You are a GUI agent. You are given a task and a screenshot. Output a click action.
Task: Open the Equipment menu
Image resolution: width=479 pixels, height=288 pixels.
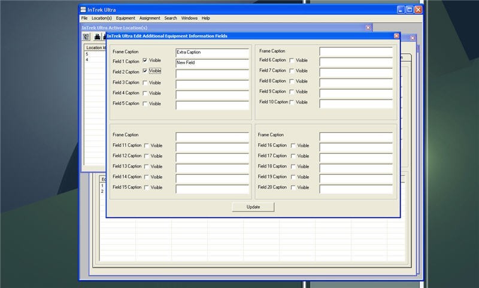coord(125,18)
